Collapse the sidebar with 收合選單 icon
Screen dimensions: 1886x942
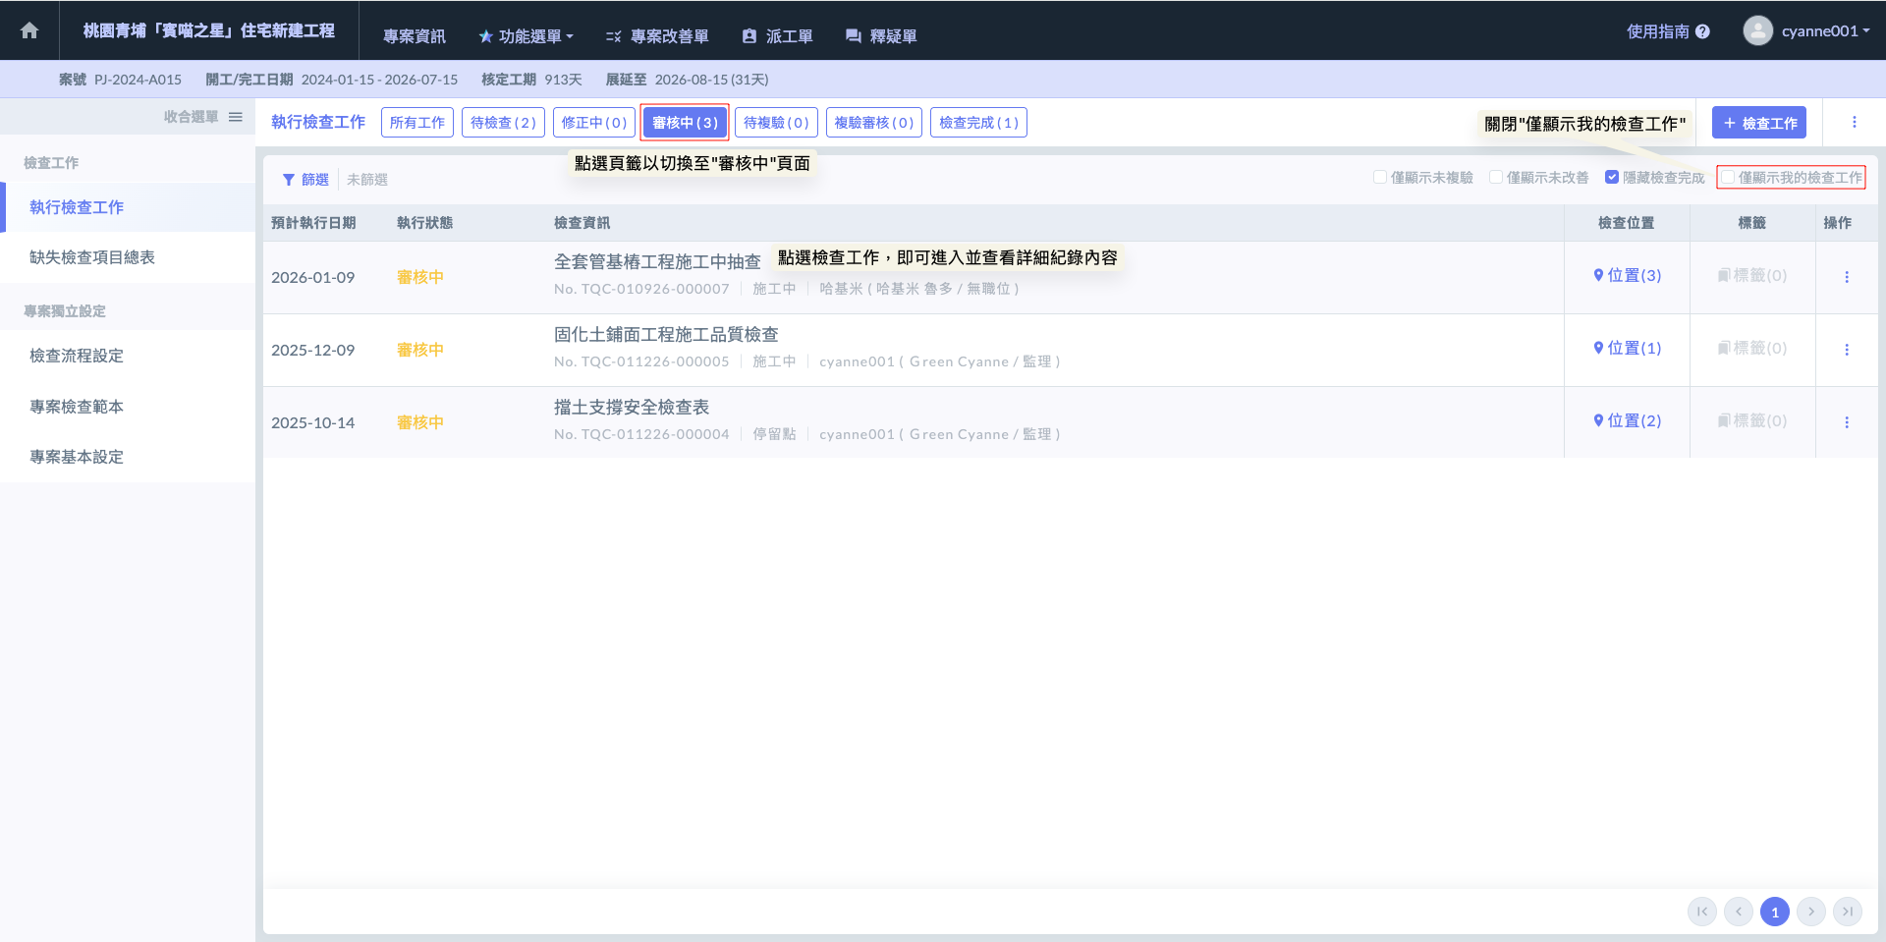[236, 117]
